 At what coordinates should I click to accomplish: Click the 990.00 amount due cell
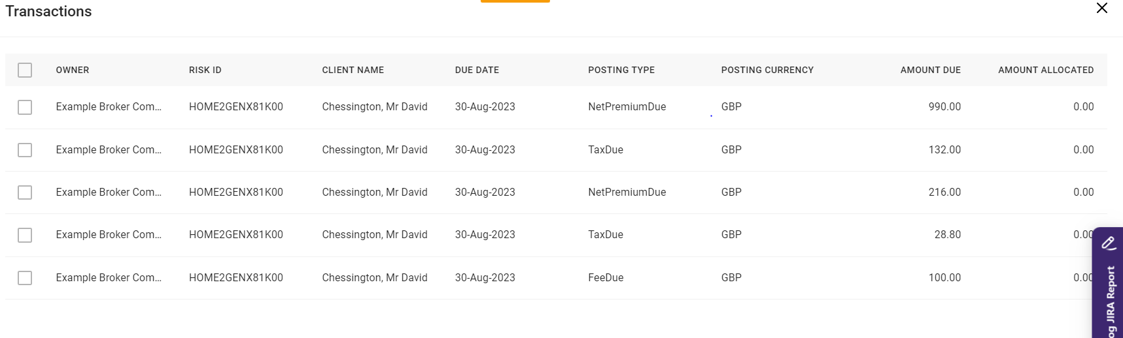pos(944,107)
